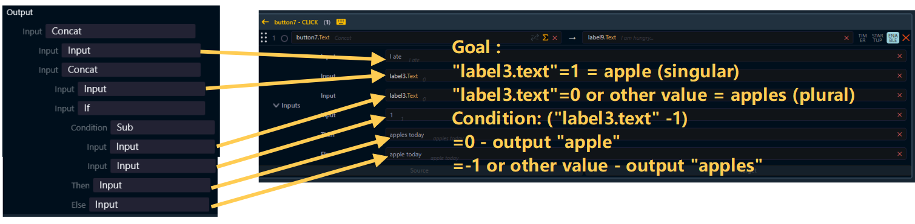
Task: Open the Output top-level Concat selector
Action: point(120,31)
